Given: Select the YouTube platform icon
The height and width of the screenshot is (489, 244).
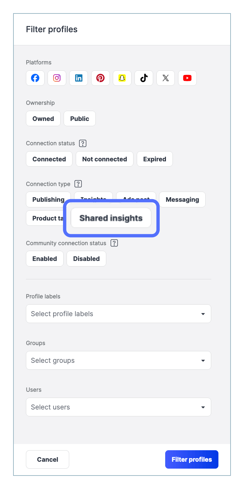Looking at the screenshot, I should (x=187, y=78).
